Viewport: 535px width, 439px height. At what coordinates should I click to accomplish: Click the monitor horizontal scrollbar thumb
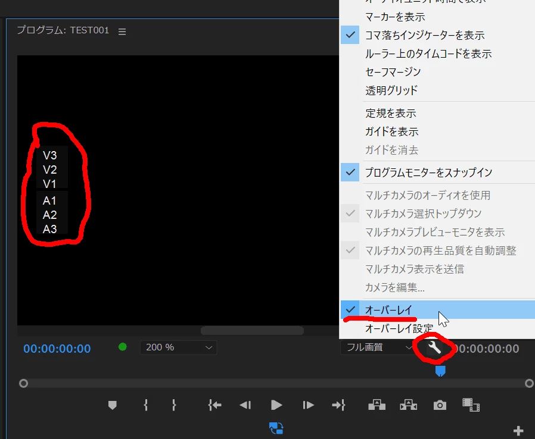click(252, 330)
